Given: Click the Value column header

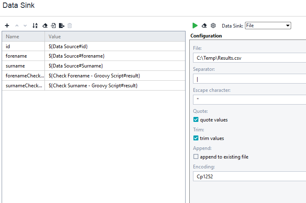Looking at the screenshot, I should pos(115,37).
